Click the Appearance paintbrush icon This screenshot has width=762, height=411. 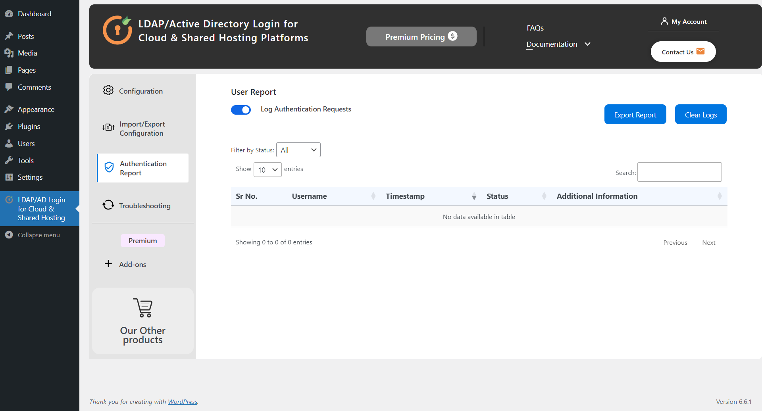click(x=9, y=109)
